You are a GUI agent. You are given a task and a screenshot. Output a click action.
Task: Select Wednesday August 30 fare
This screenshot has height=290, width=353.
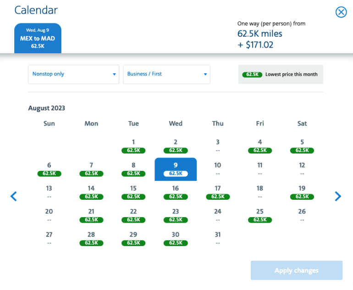point(176,238)
